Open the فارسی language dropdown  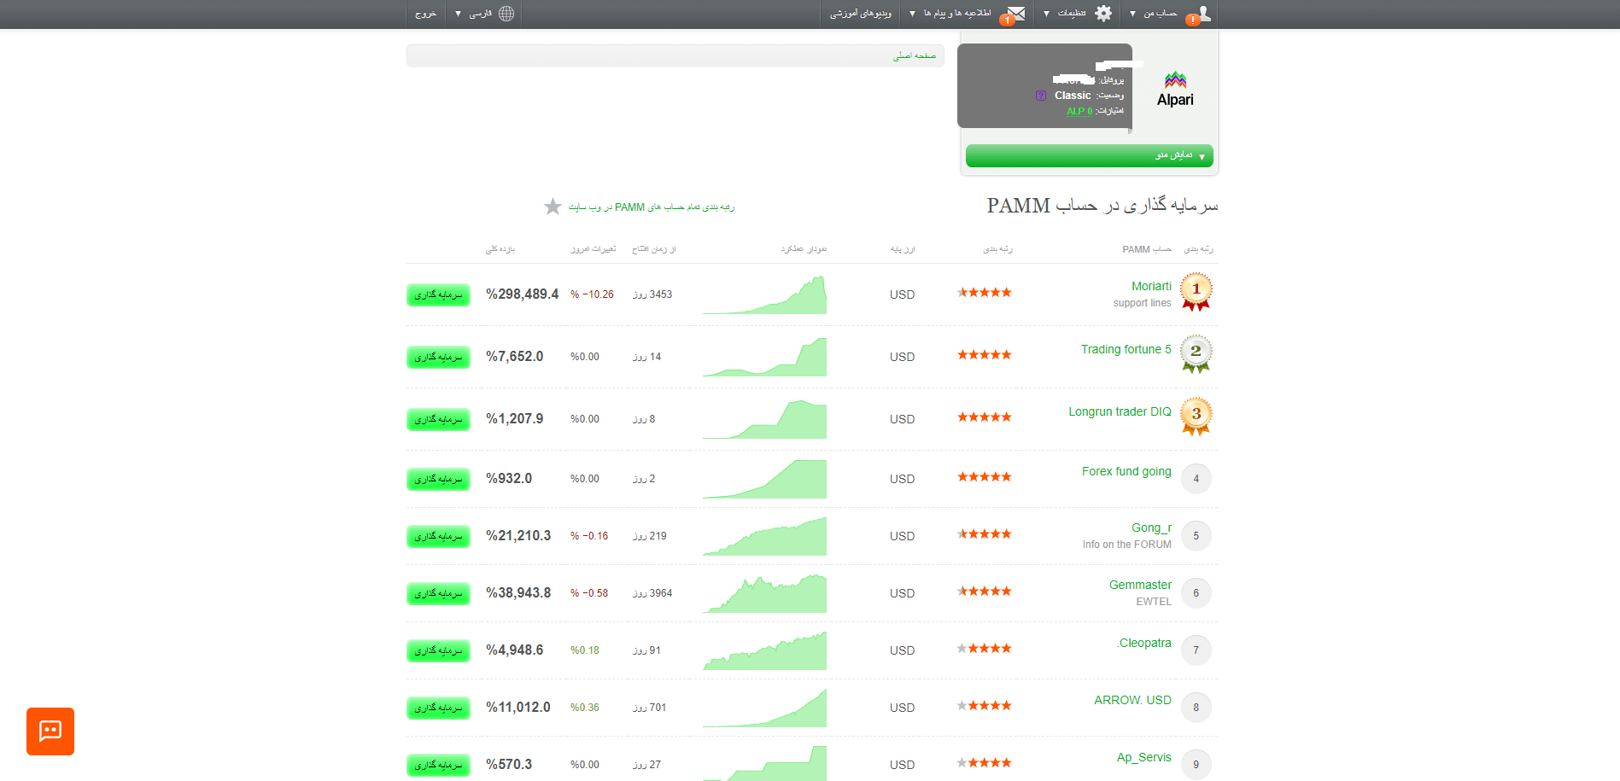click(473, 14)
